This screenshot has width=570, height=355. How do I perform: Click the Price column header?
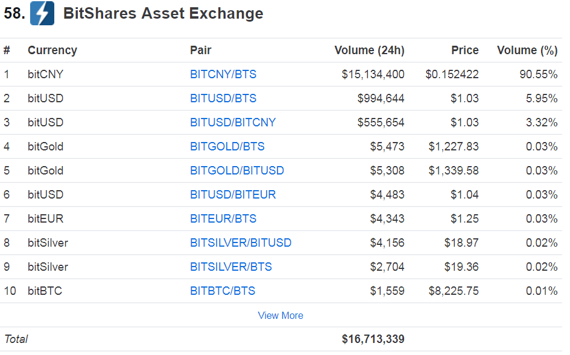(x=465, y=51)
